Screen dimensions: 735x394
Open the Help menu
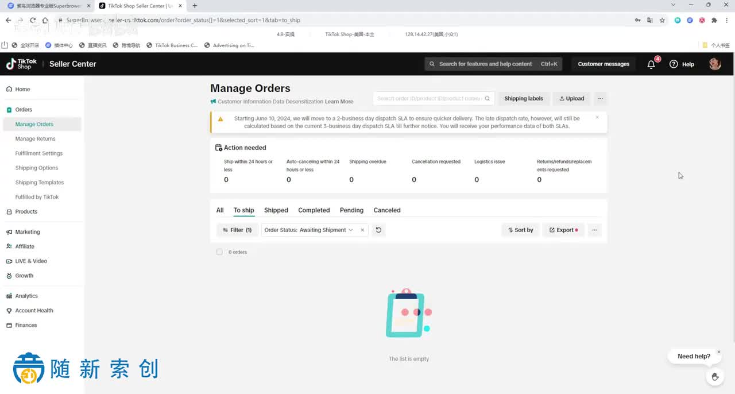682,64
